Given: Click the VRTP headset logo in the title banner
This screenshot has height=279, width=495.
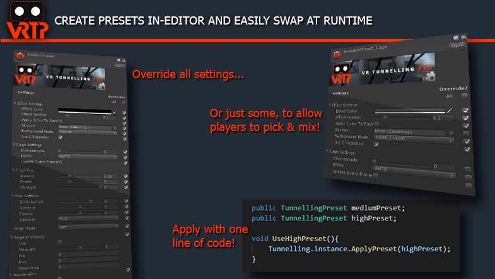Looking at the screenshot, I should pyautogui.click(x=28, y=20).
